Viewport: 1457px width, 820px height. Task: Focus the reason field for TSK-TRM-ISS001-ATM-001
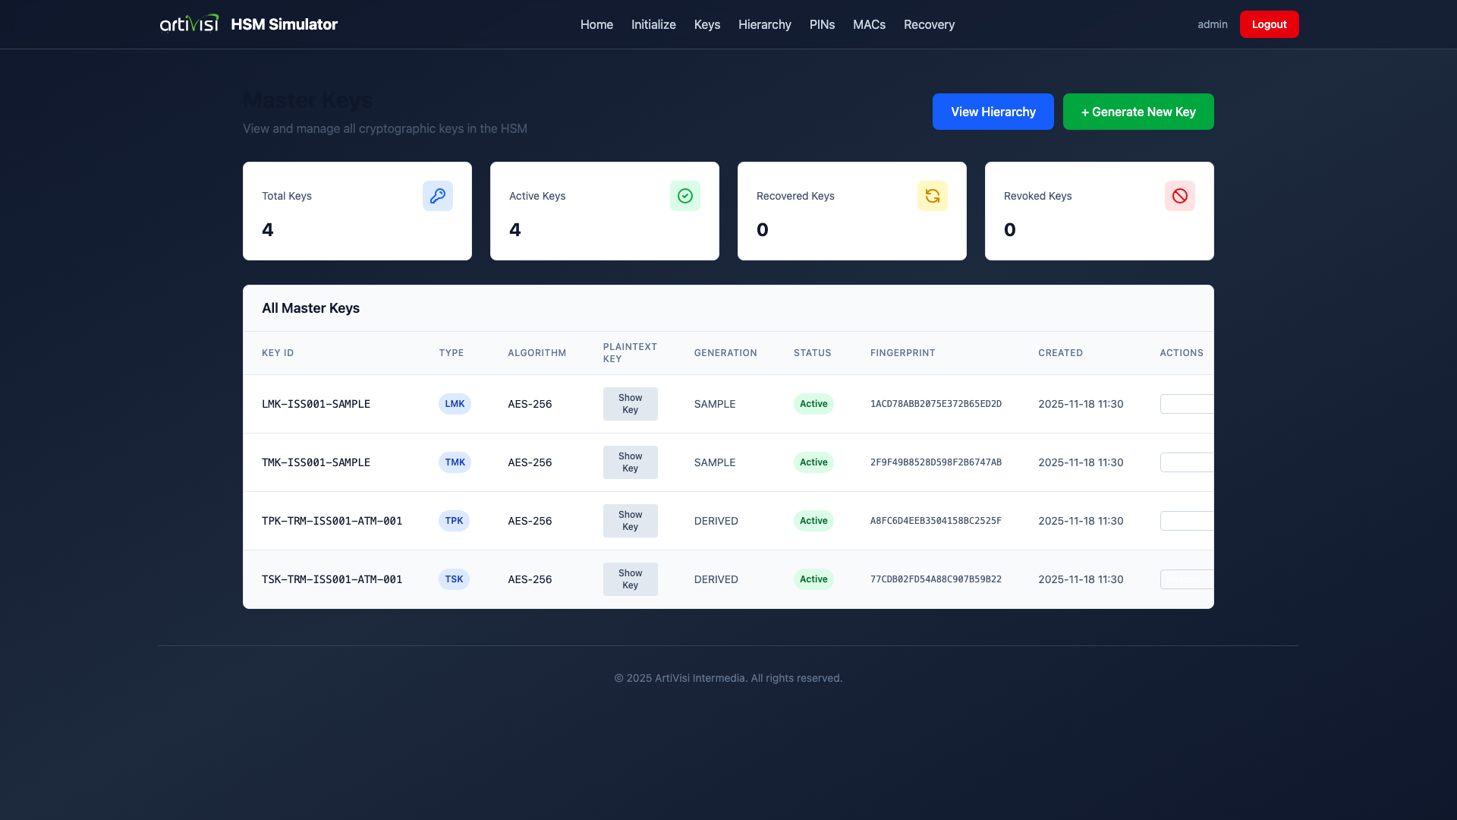pos(1186,579)
